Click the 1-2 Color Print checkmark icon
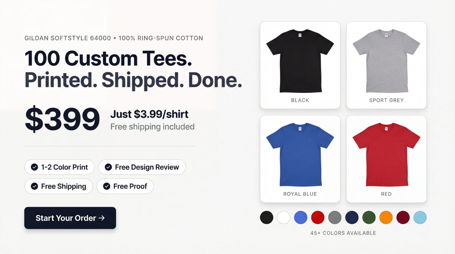455x254 pixels. coord(34,167)
